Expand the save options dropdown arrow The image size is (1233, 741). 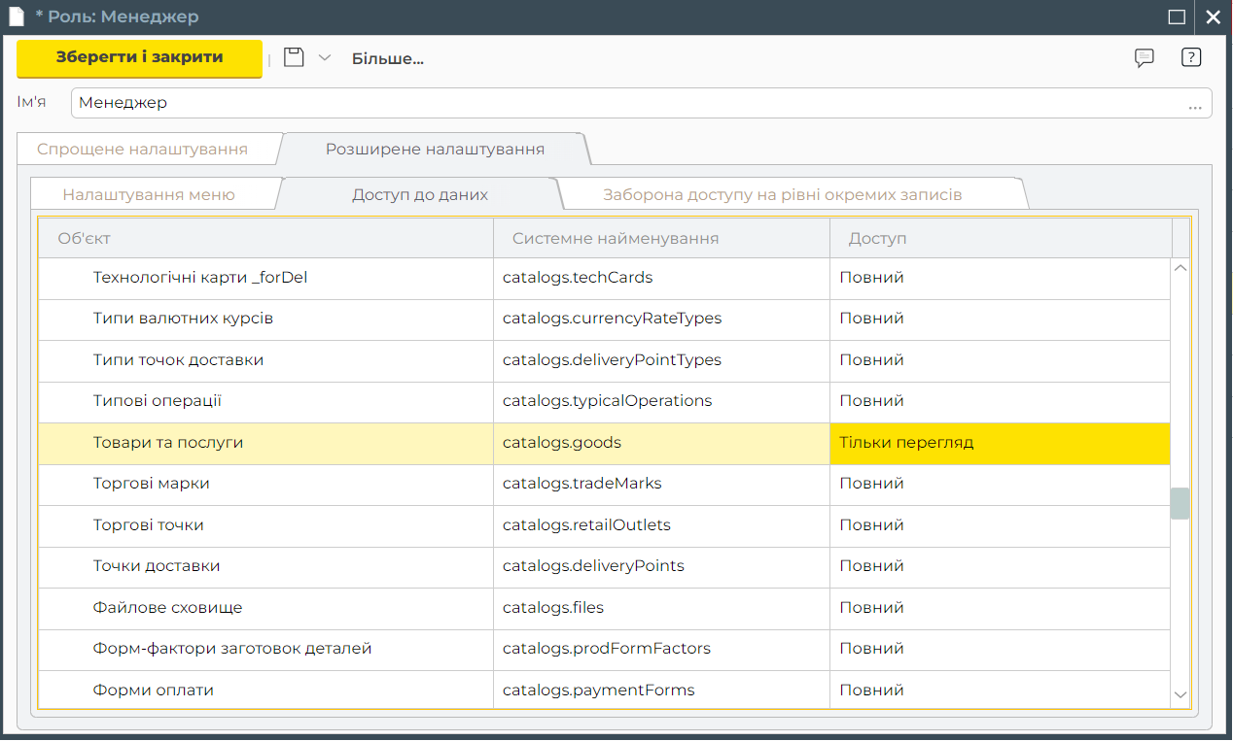[325, 57]
